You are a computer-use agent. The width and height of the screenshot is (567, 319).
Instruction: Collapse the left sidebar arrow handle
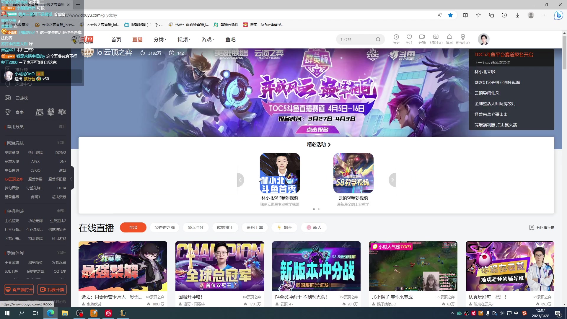[71, 179]
